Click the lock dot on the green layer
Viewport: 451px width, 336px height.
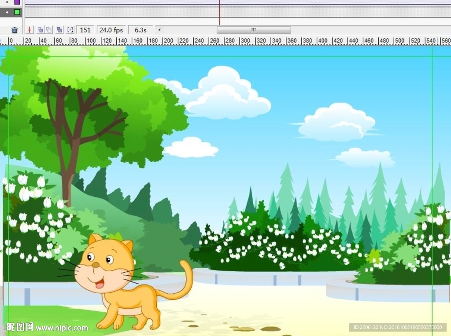tap(7, 12)
